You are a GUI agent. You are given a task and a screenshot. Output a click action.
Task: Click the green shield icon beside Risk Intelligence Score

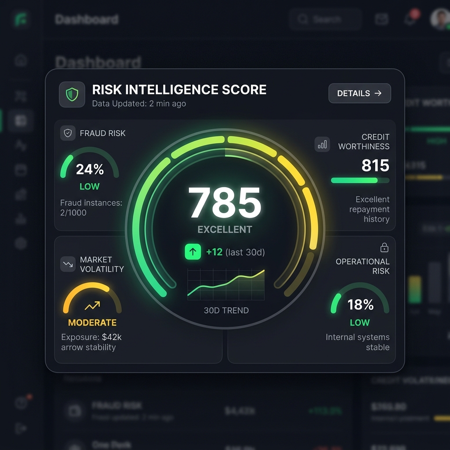[x=72, y=94]
